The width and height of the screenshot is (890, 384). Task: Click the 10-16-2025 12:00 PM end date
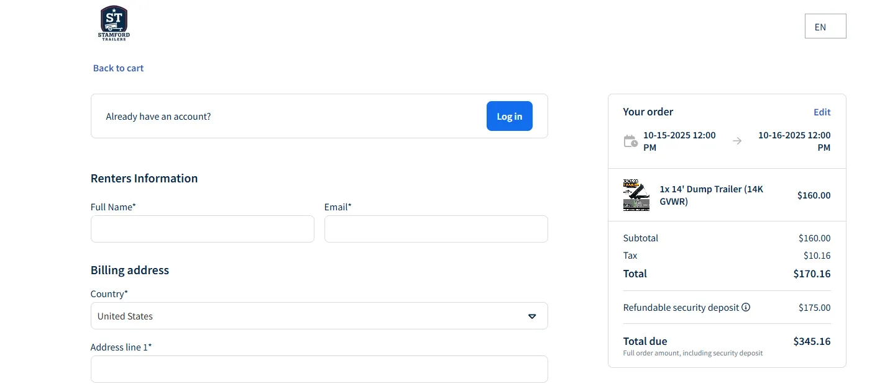coord(794,141)
